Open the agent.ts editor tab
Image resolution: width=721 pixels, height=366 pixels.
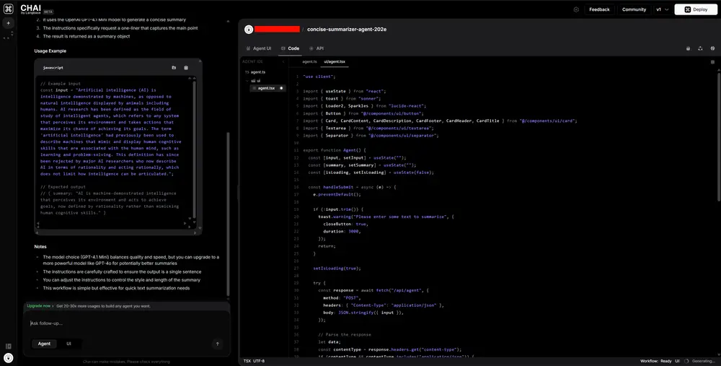point(309,61)
